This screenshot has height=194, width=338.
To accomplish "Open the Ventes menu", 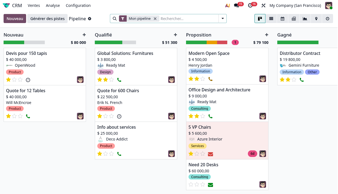I will coord(34,5).
